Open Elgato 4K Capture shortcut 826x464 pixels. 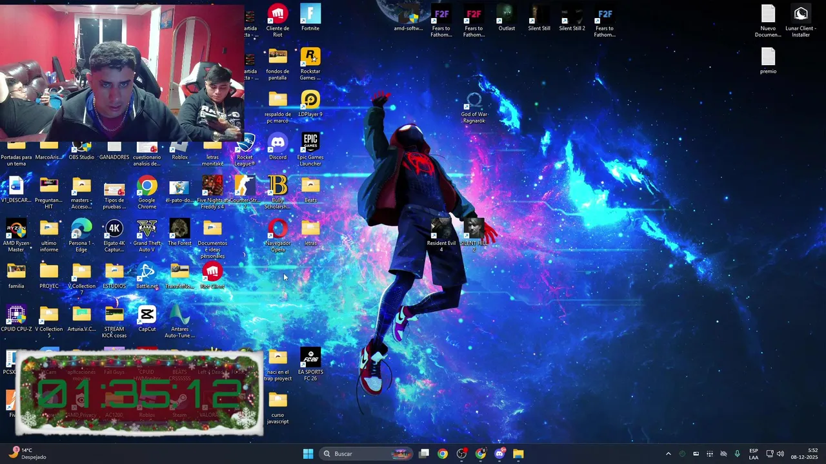[114, 236]
